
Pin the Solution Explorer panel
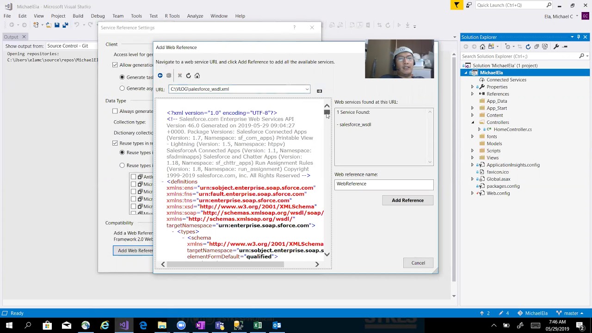578,37
